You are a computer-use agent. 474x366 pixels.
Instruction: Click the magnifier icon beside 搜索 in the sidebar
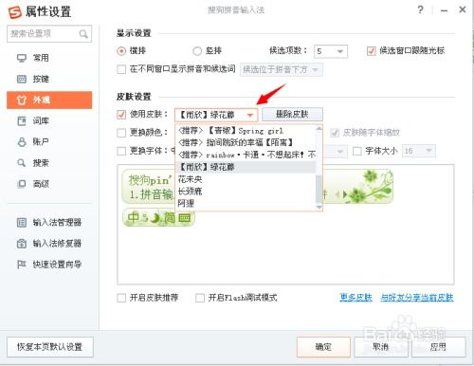pyautogui.click(x=22, y=163)
